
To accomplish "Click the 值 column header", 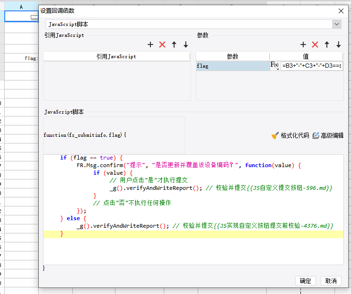I will (x=306, y=56).
